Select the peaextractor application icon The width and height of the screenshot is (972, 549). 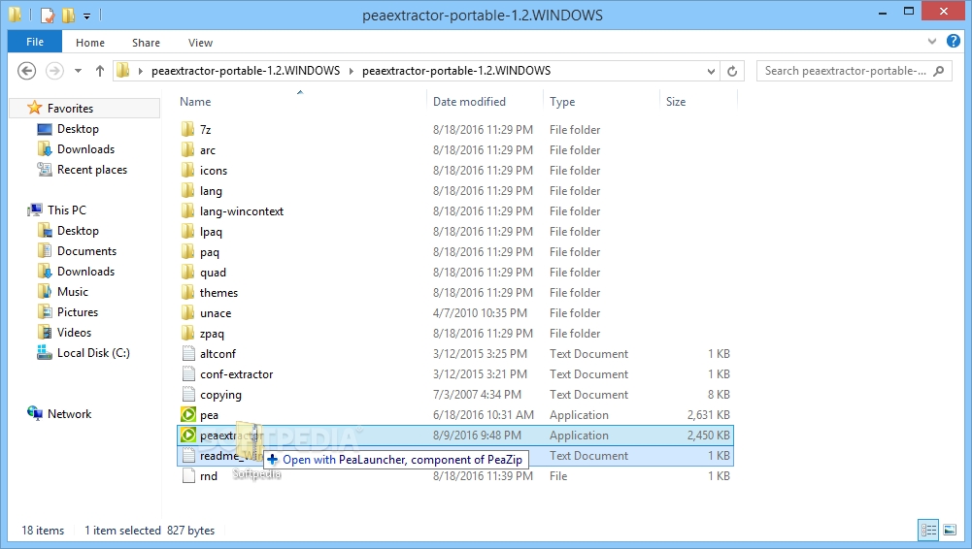click(x=188, y=436)
